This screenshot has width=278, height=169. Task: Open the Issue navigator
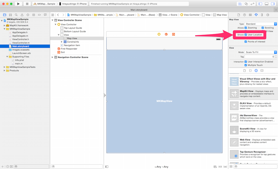(x=22, y=15)
